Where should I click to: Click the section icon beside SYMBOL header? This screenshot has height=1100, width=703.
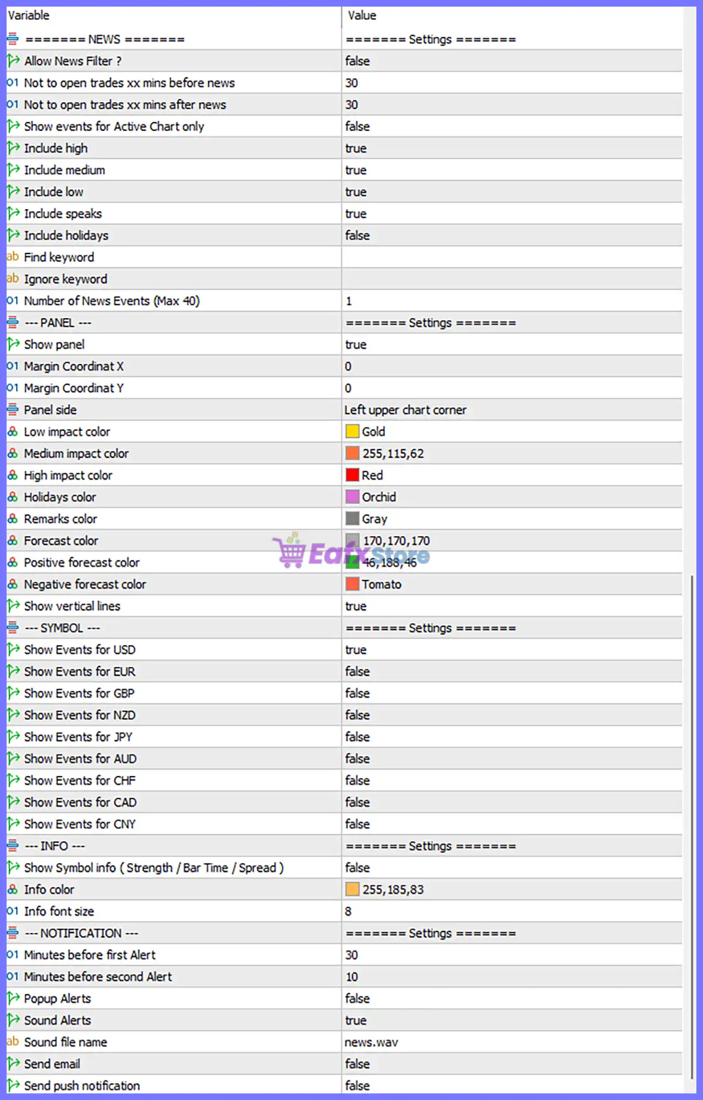coord(13,627)
